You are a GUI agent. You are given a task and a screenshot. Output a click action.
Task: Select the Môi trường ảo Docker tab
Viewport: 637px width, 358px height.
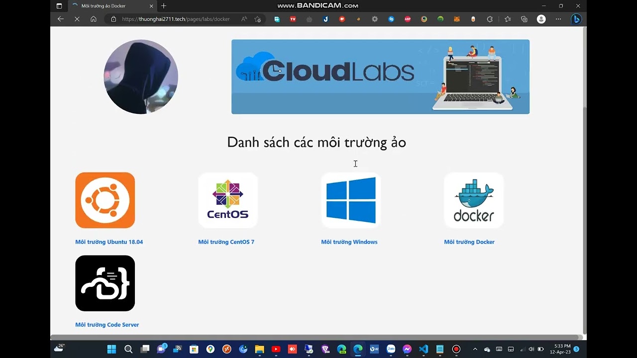tap(112, 6)
